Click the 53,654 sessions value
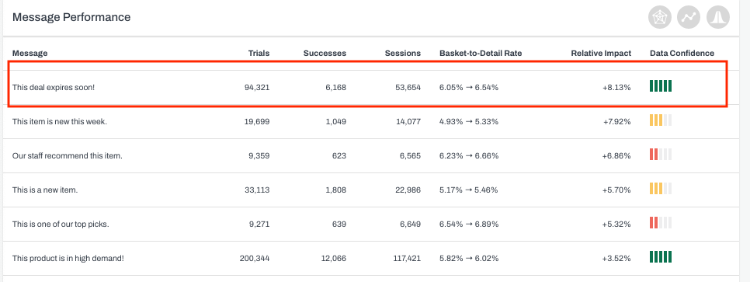 (408, 88)
